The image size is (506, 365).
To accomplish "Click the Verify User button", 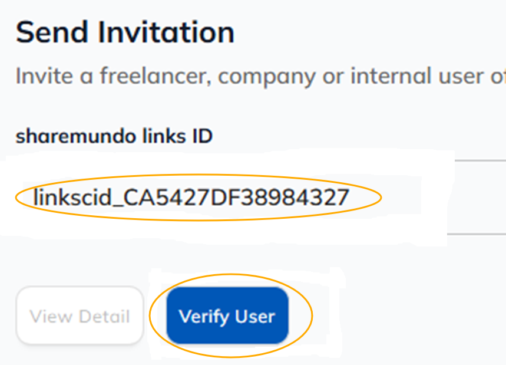I will (x=227, y=317).
